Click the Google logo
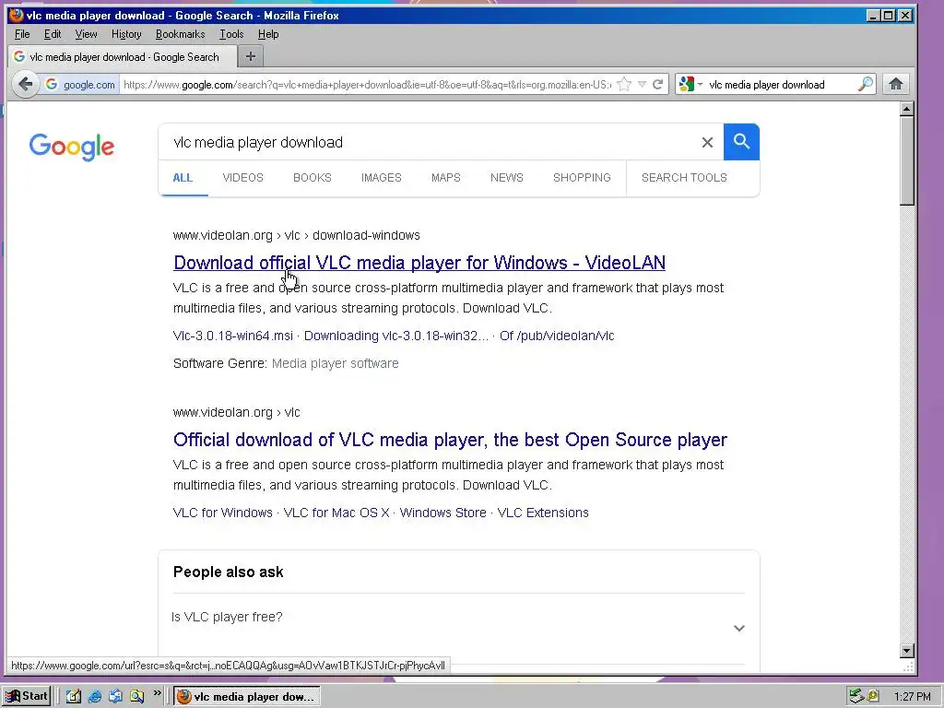Screen dimensions: 944x708 pyautogui.click(x=72, y=147)
